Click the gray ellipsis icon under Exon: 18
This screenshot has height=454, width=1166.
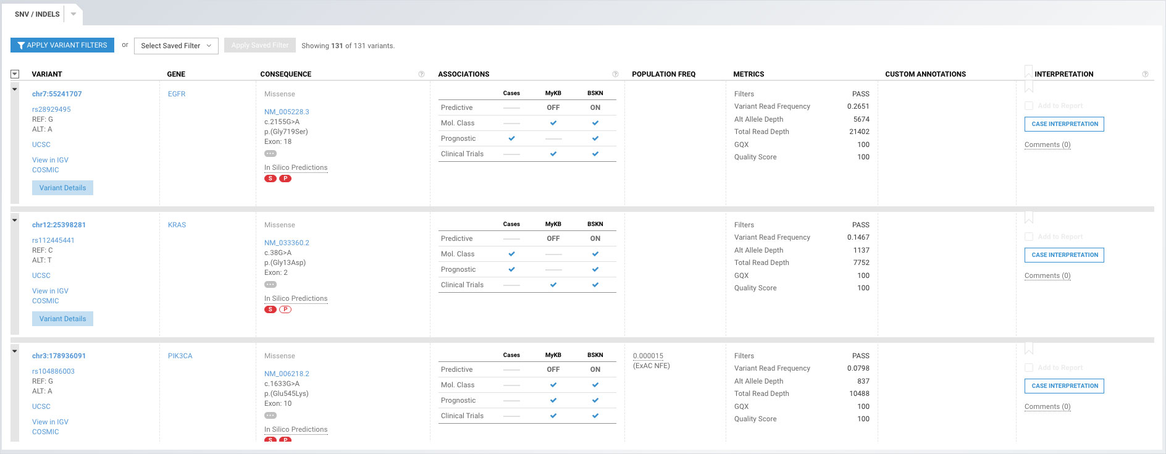[271, 154]
